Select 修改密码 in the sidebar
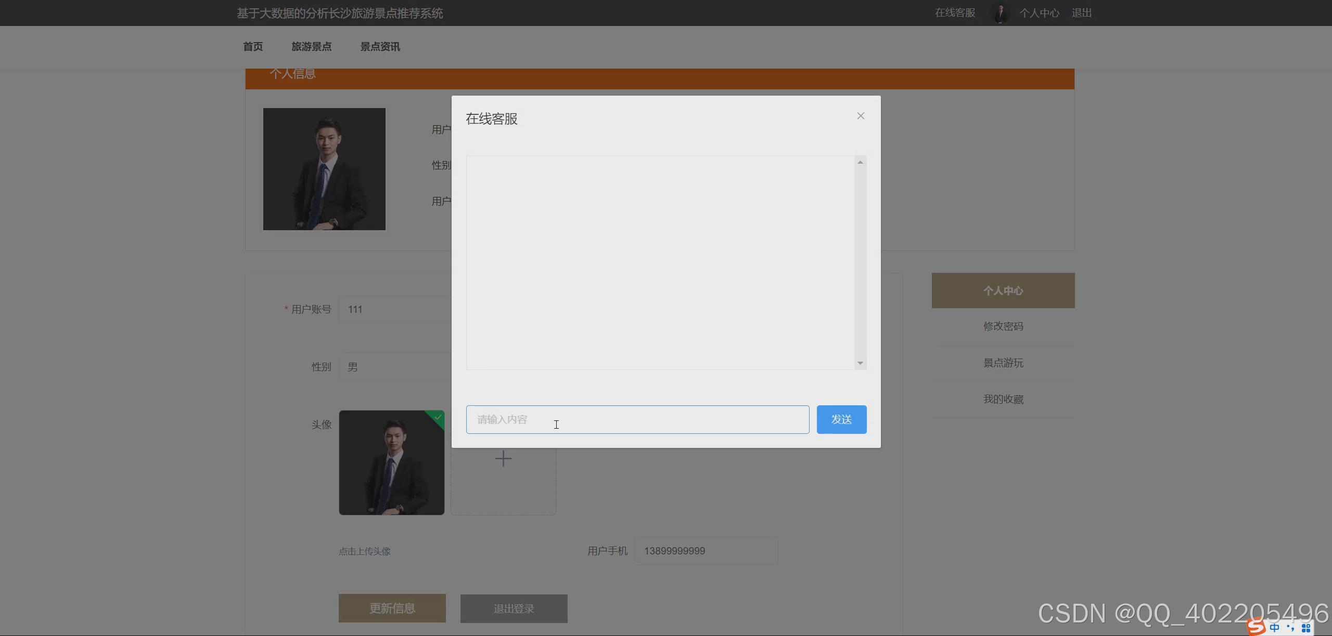Screen dimensions: 1332x636 pyautogui.click(x=1003, y=326)
